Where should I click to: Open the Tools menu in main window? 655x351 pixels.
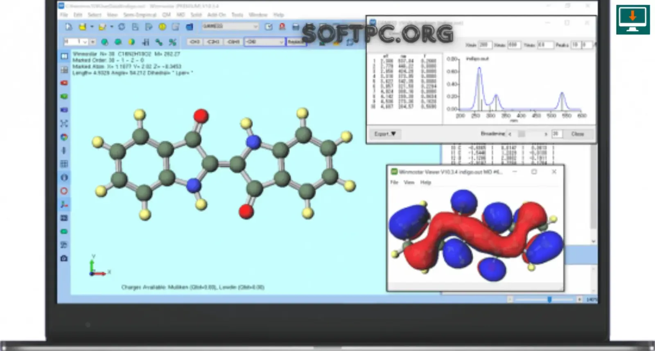click(x=237, y=15)
